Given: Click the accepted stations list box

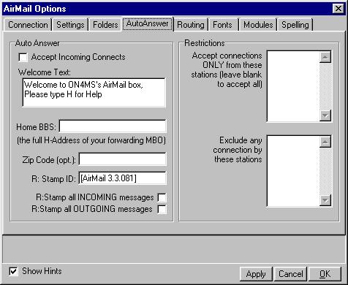Looking at the screenshot, I should [293, 86].
